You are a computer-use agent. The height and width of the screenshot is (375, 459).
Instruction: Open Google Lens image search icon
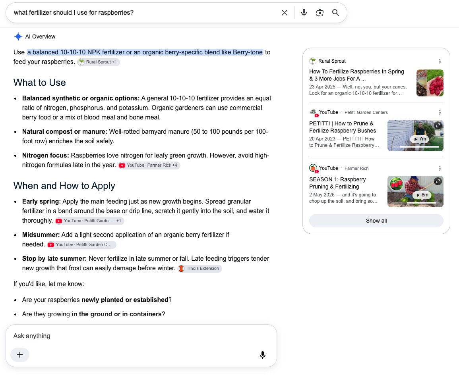[x=320, y=13]
